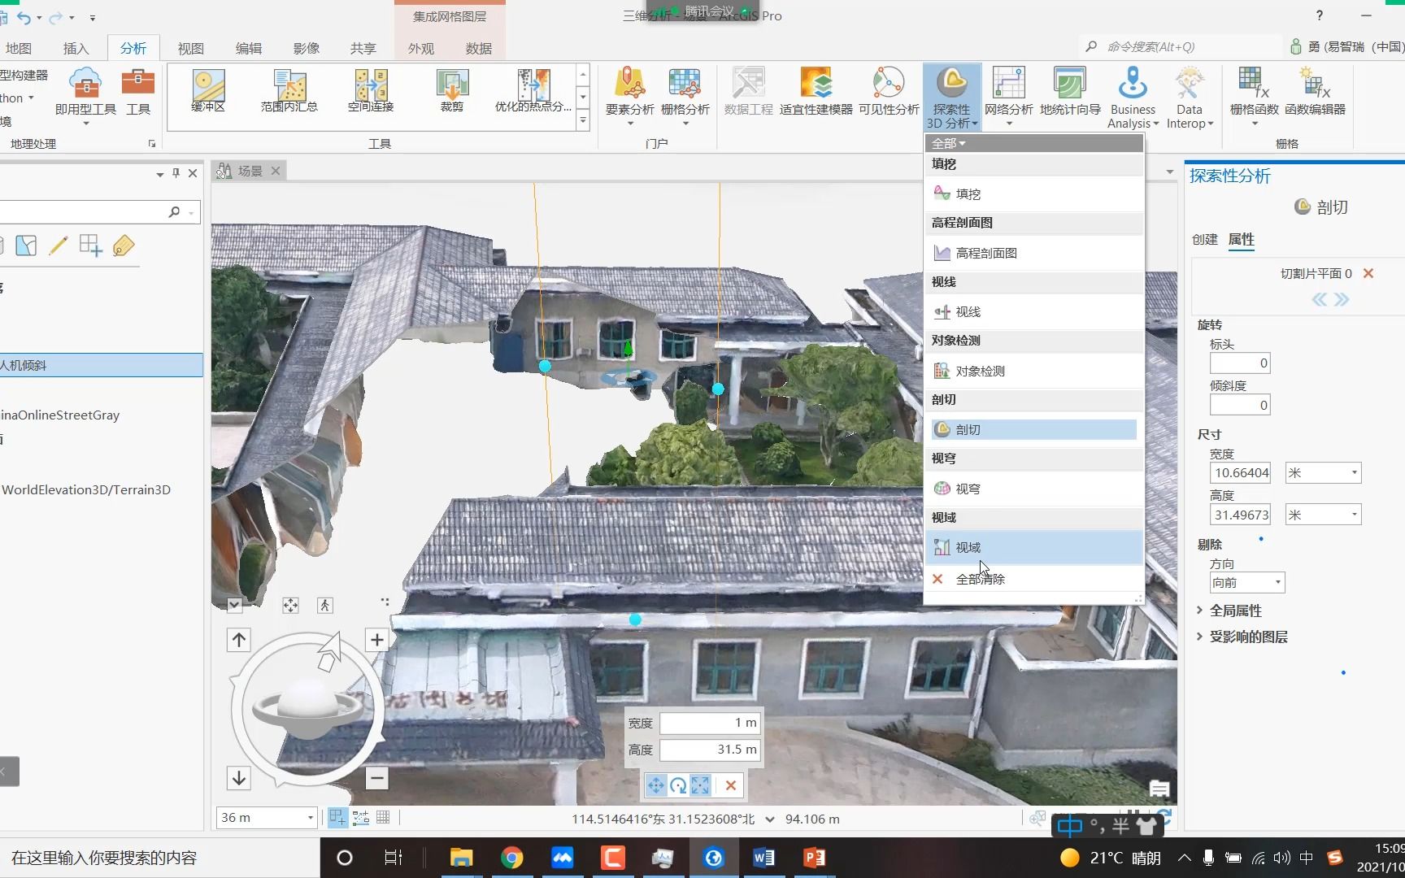This screenshot has height=878, width=1405.
Task: Close the Scene (场景) view tab
Action: click(x=276, y=171)
